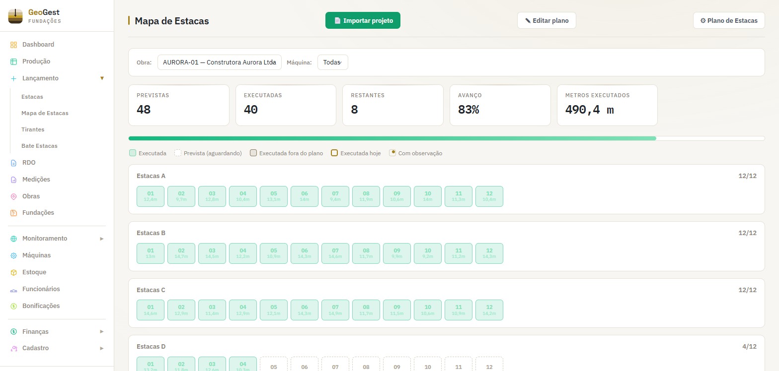Expand the Monitoramento submenu arrow
Screen dimensions: 779x371
[102, 239]
